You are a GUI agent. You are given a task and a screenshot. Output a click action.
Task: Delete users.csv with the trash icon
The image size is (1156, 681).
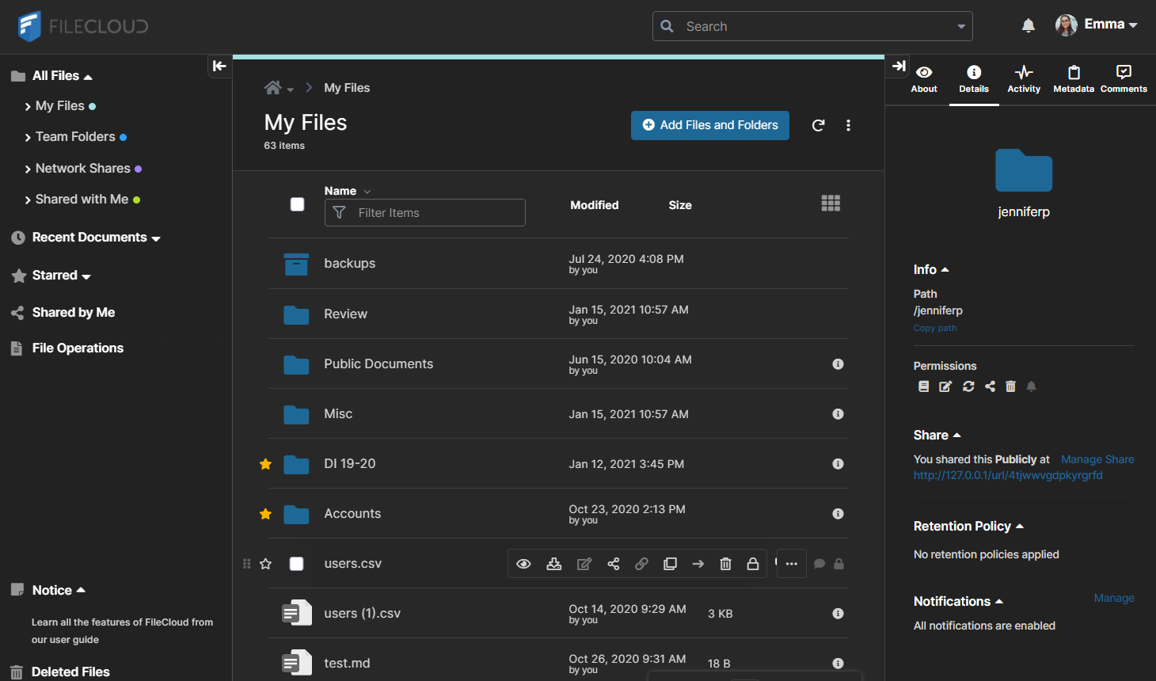click(725, 564)
